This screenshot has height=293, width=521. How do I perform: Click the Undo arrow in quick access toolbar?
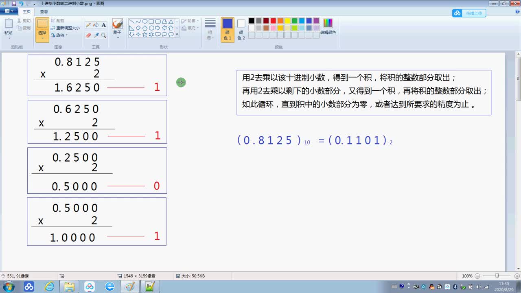(x=21, y=3)
